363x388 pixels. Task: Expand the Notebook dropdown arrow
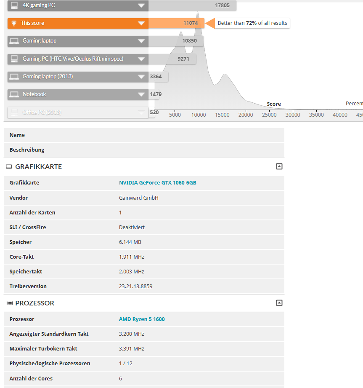(x=141, y=94)
